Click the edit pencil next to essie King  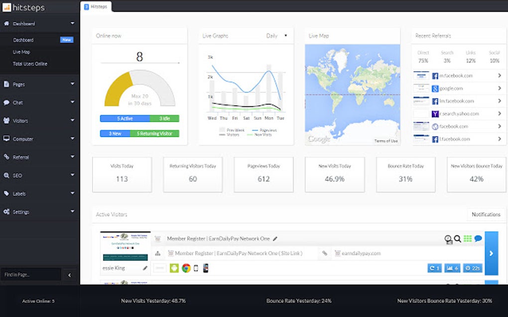coord(144,267)
